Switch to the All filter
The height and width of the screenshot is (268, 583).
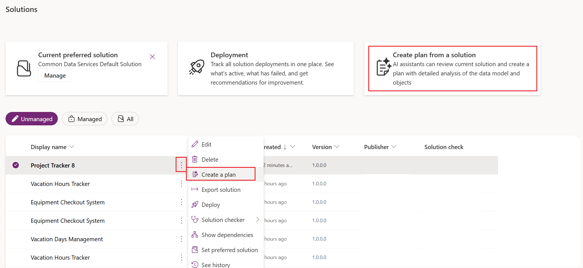(125, 119)
